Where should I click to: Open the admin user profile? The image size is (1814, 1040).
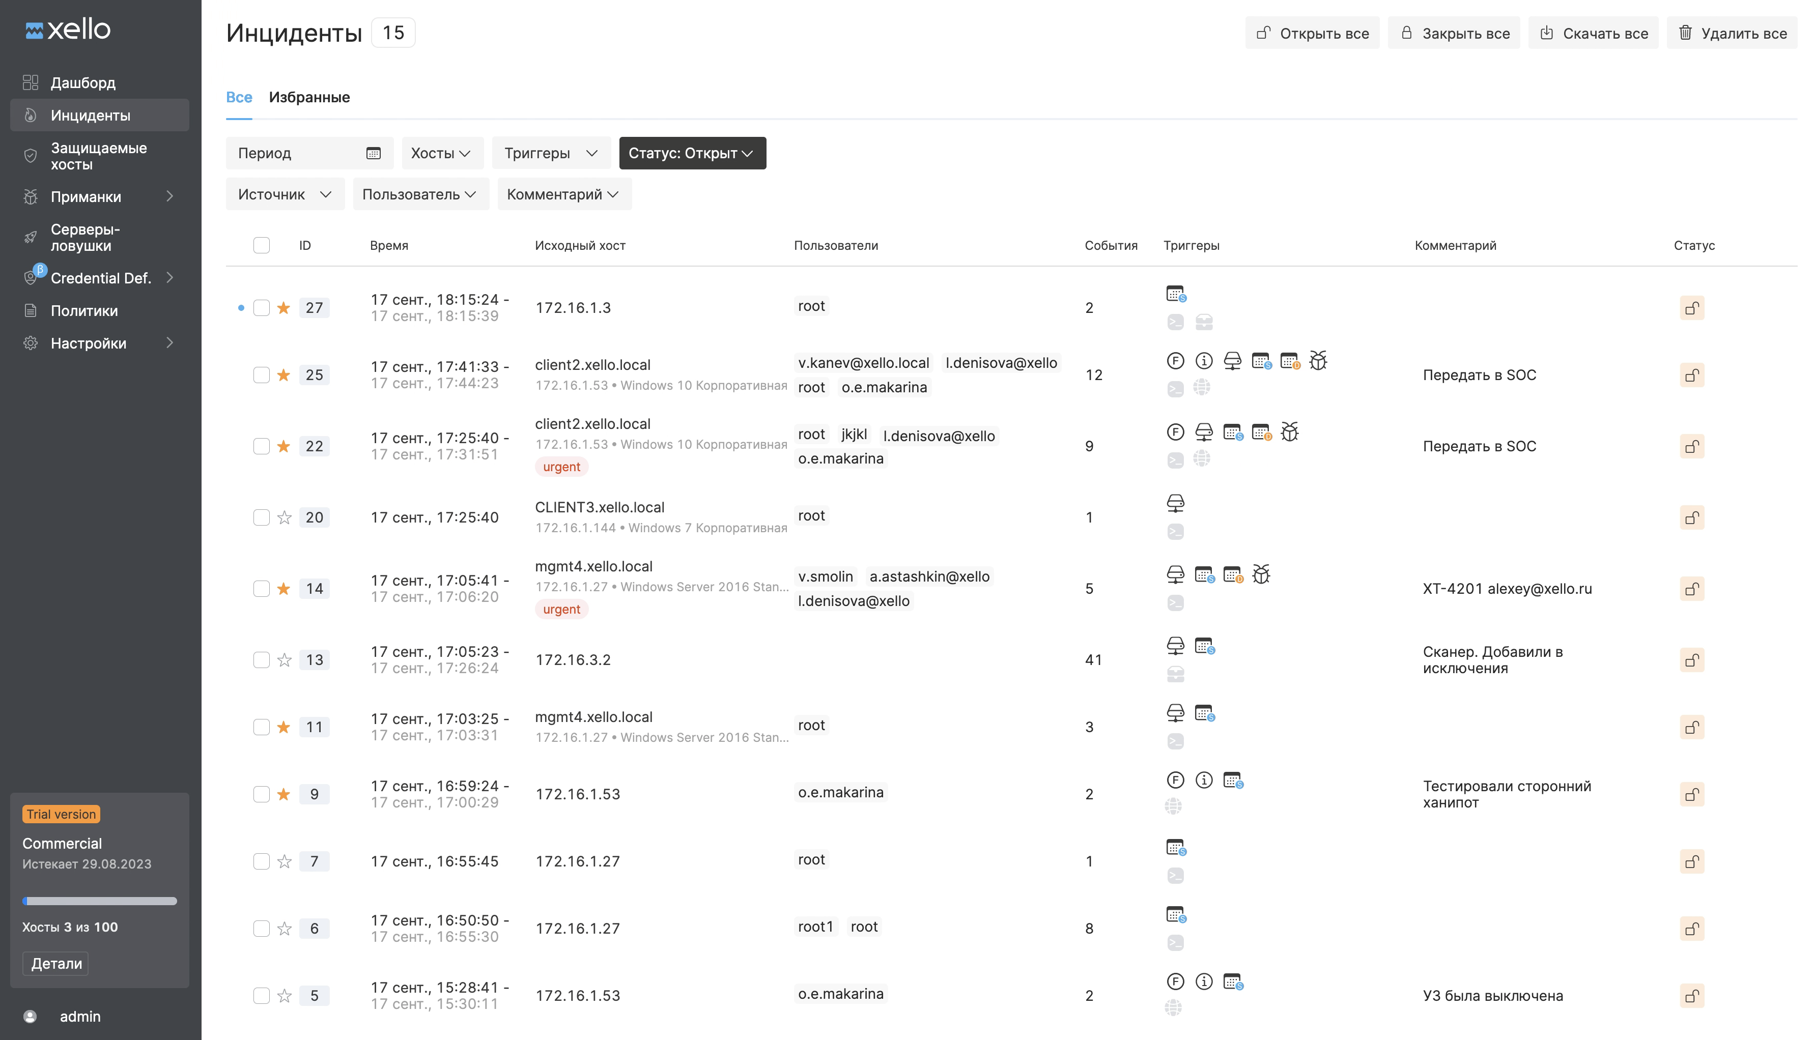[x=79, y=1017]
